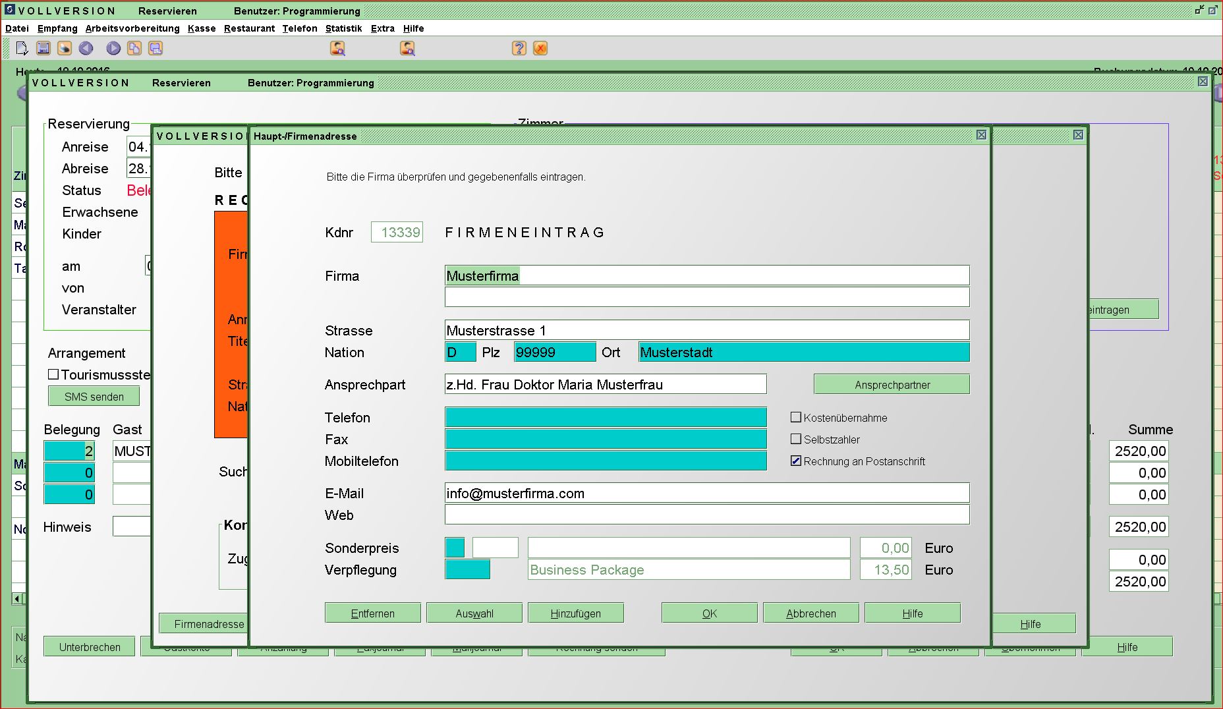
Task: Click the left horizontal scrollbar arrow
Action: 16,598
